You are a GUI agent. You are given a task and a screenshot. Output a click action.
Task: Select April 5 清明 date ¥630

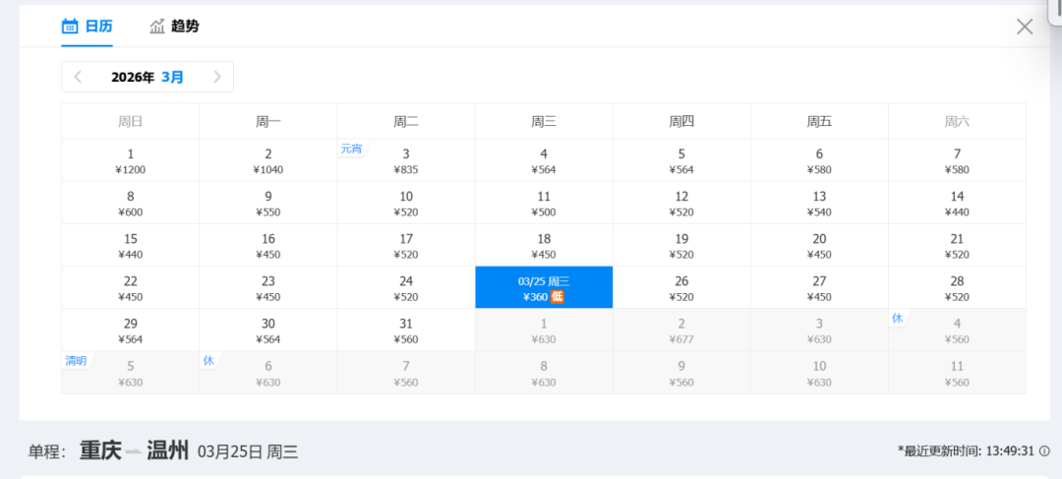(131, 373)
